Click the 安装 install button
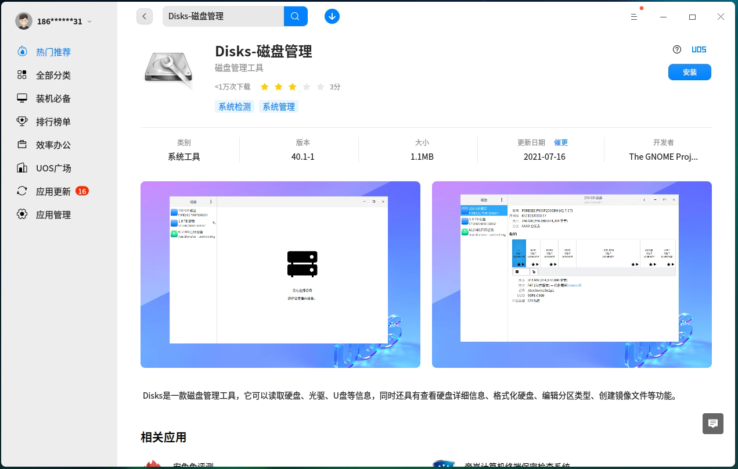Viewport: 738px width, 469px height. point(689,72)
